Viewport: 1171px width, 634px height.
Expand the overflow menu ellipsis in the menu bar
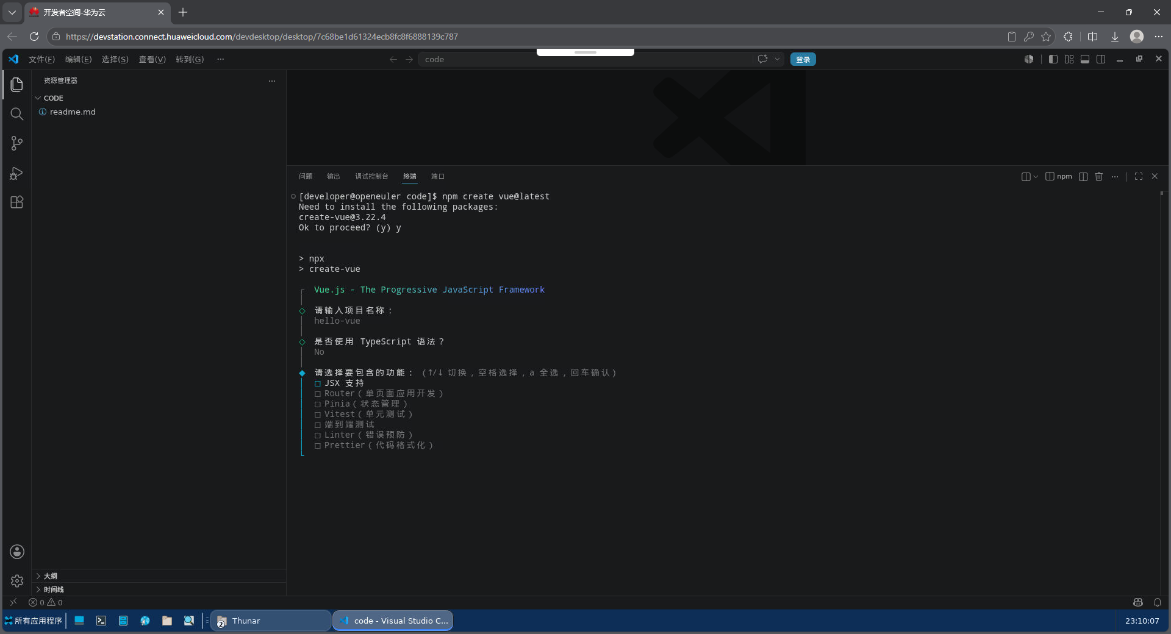click(220, 59)
